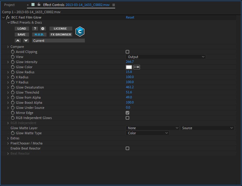This screenshot has width=242, height=186.
Task: Click the Glow Under Source value 0.0
Action: coord(128,107)
